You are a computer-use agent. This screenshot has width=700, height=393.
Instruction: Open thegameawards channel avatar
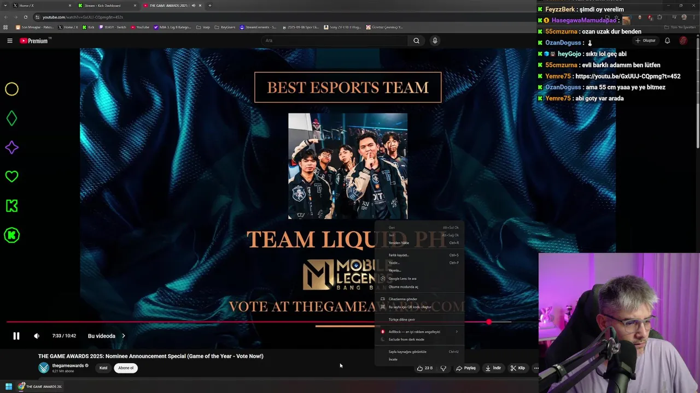44,368
